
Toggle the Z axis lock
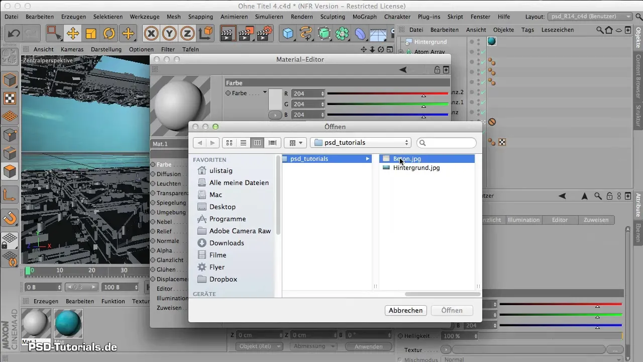point(188,34)
